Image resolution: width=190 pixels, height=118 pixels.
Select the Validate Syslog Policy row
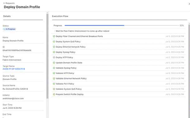118,68
